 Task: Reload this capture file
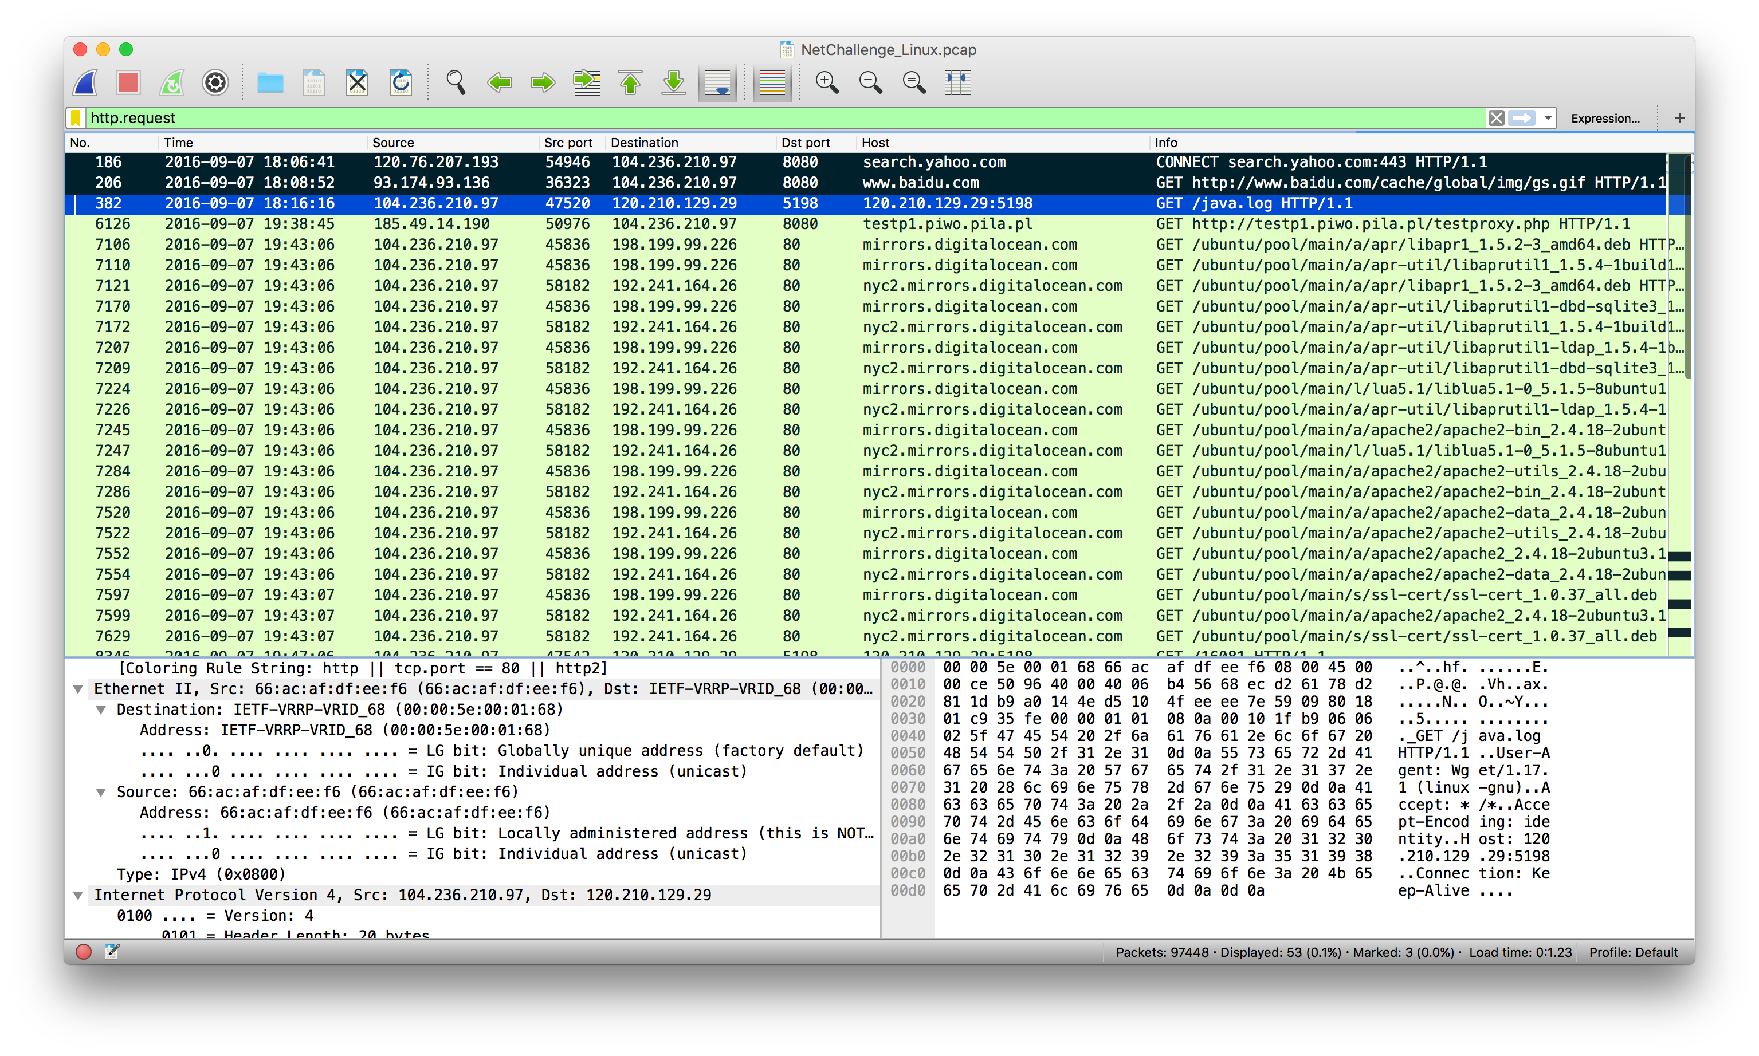(401, 82)
